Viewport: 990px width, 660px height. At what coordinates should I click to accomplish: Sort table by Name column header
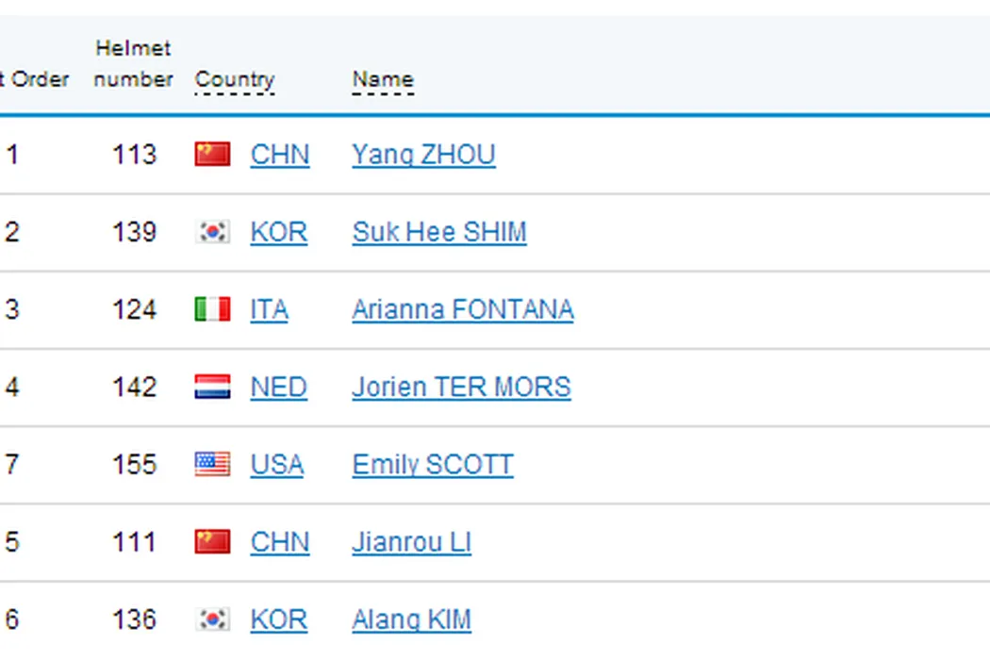(383, 80)
